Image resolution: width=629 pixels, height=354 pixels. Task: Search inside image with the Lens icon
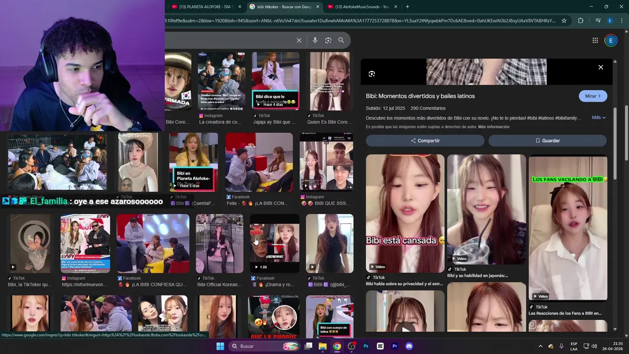[372, 74]
